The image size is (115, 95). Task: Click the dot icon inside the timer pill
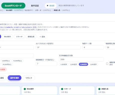(x=47, y=5)
